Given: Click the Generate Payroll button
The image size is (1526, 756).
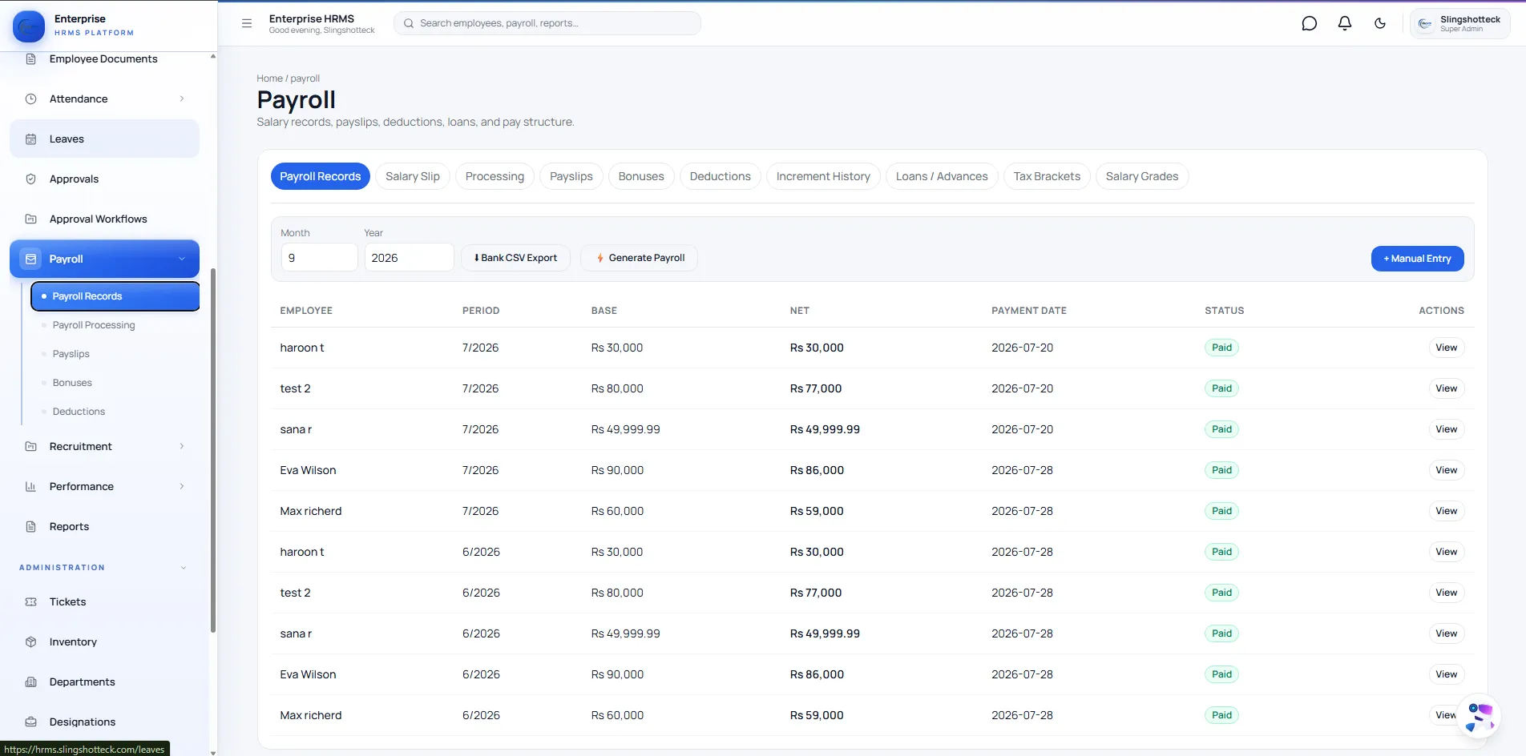Looking at the screenshot, I should coord(640,258).
